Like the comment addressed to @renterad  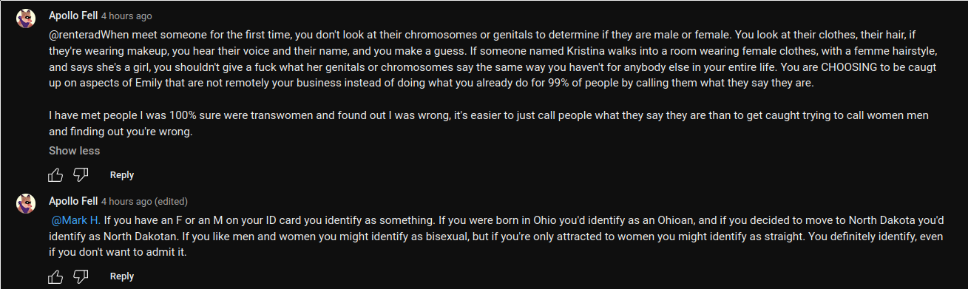pos(55,175)
